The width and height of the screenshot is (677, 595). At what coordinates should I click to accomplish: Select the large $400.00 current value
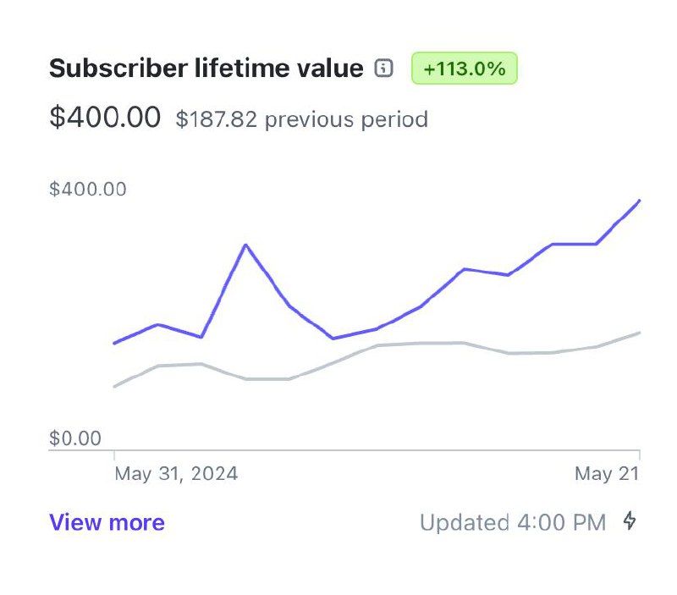105,118
